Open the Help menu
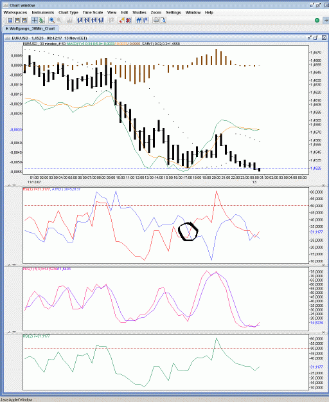329x402 pixels. pyautogui.click(x=209, y=12)
